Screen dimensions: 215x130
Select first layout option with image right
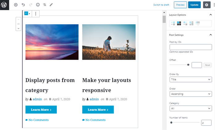[173, 23]
